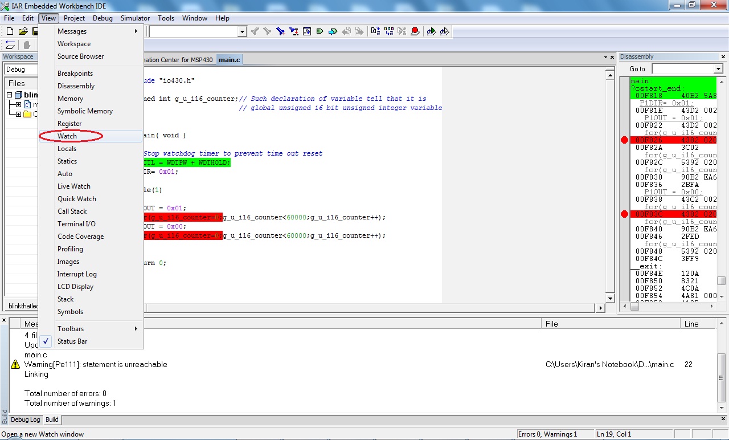
Task: Click the New Document toolbar icon
Action: 10,31
